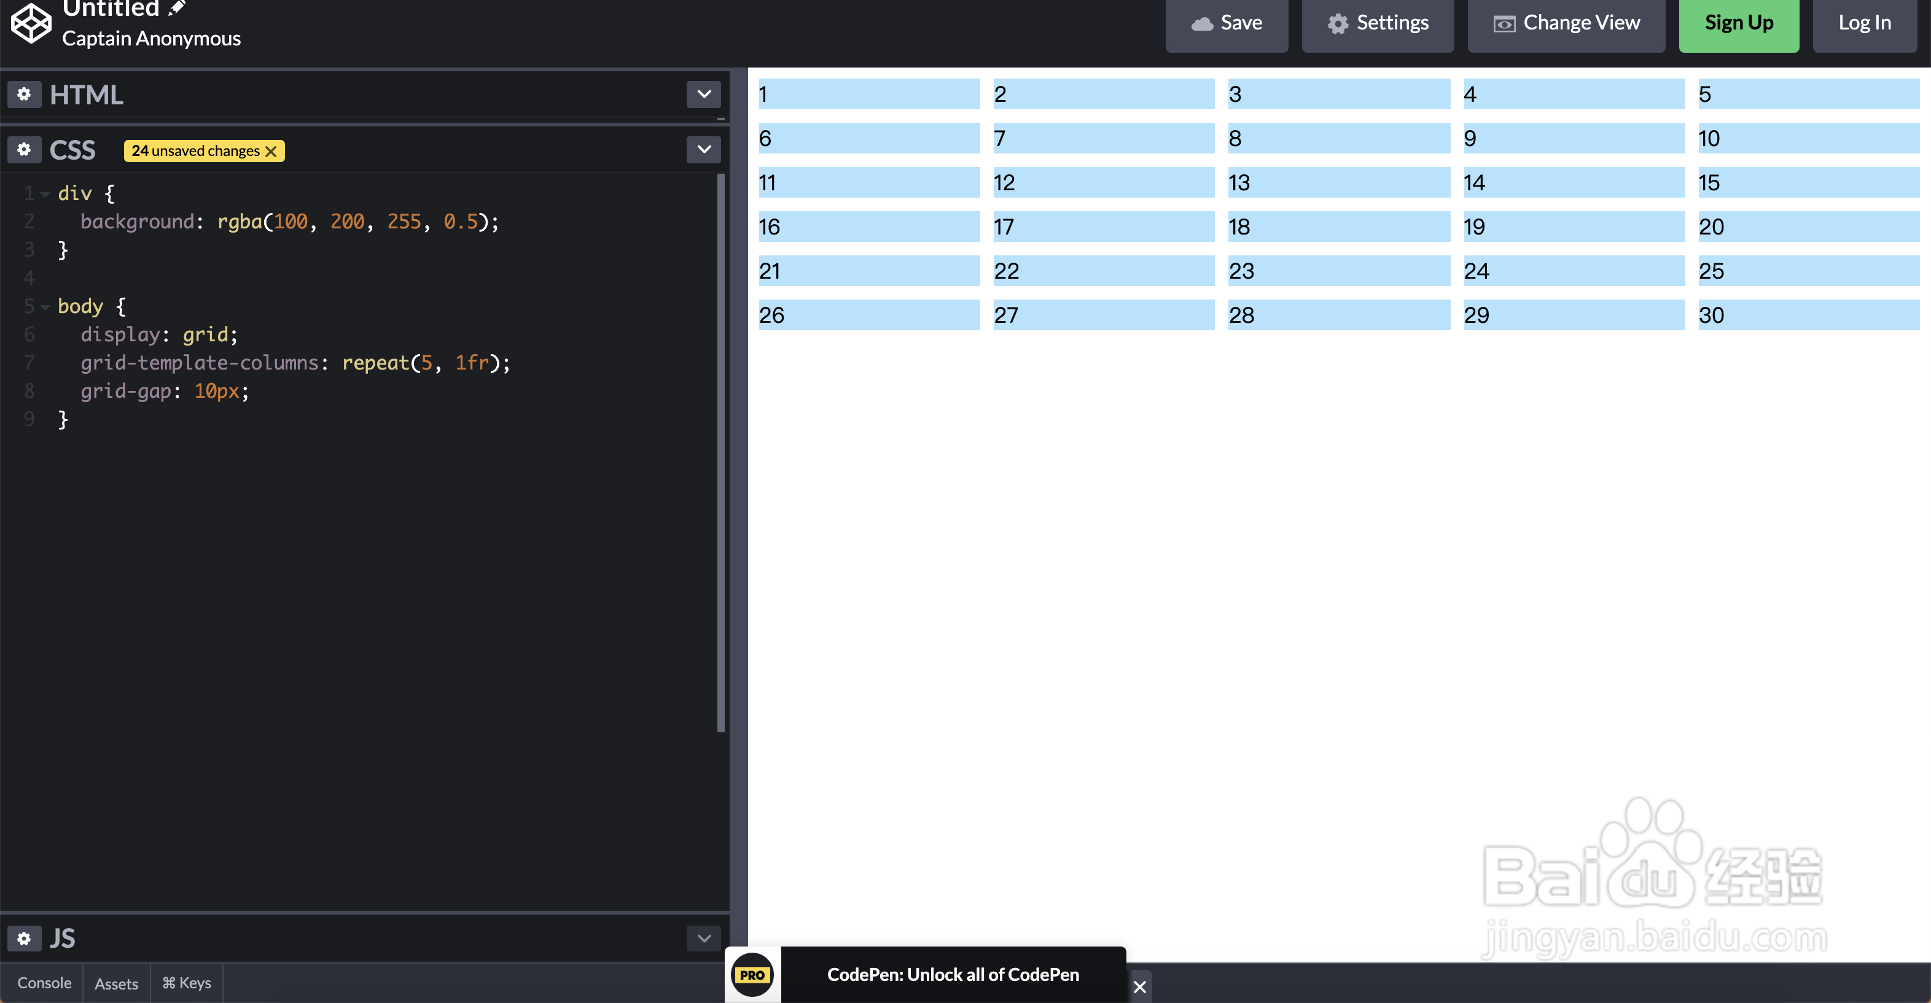Click the CodePen logo icon
The width and height of the screenshot is (1931, 1003).
tap(31, 23)
